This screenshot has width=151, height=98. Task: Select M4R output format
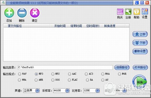click(119, 74)
